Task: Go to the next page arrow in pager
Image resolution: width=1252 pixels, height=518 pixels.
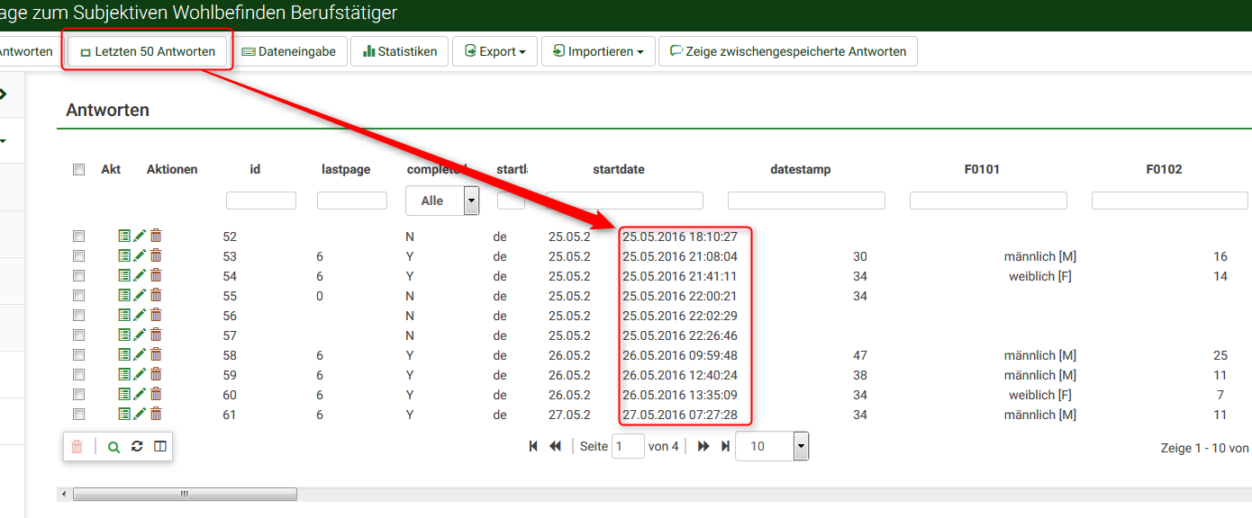Action: 703,446
